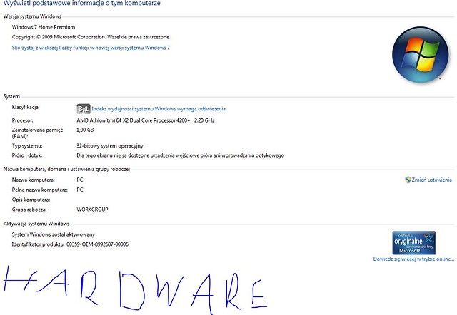Click the Windows Experience Index 3,1 score badge
The height and width of the screenshot is (315, 457).
(84, 109)
